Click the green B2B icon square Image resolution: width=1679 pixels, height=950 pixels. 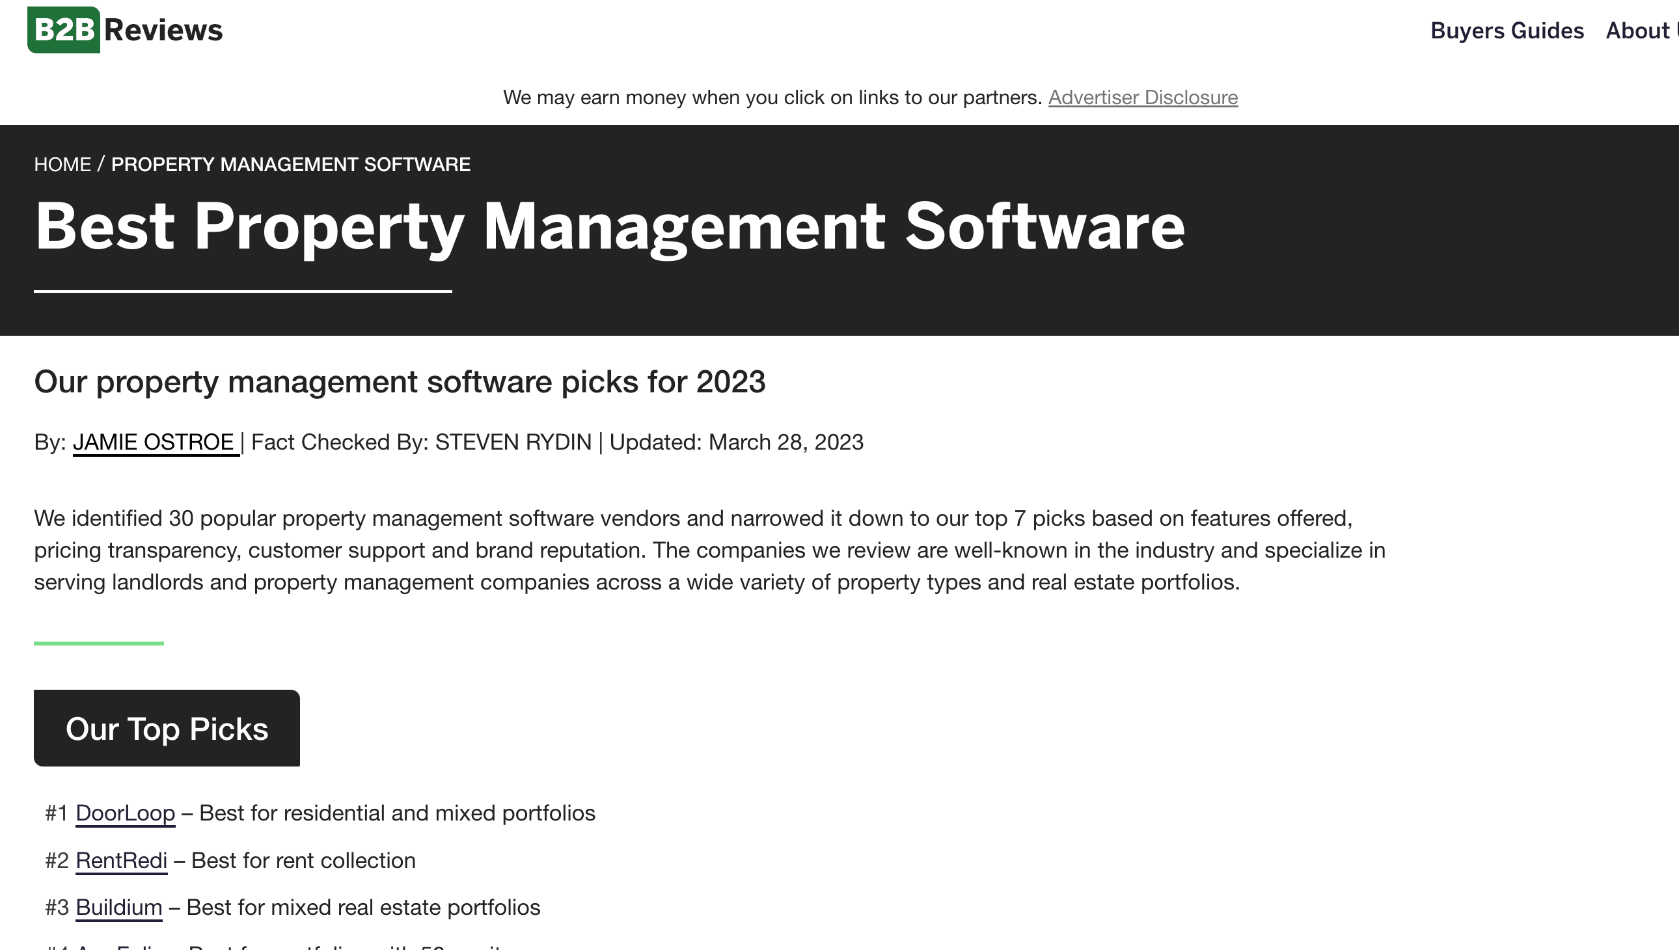pos(62,29)
